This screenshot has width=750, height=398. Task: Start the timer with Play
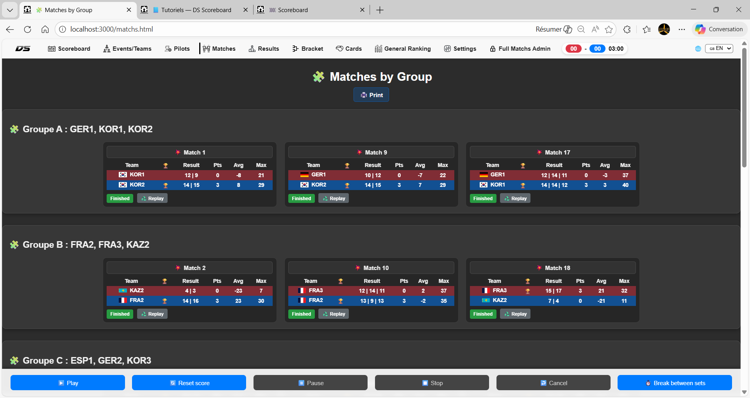point(68,383)
